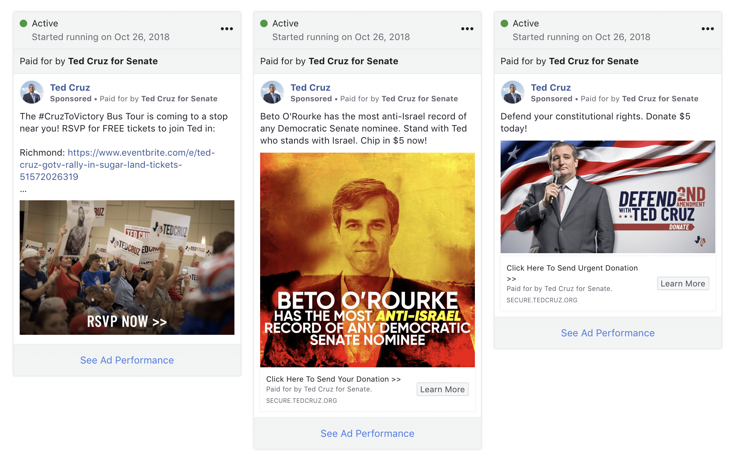Open Defend 2nd Amendment donate image
The image size is (732, 458).
608,197
